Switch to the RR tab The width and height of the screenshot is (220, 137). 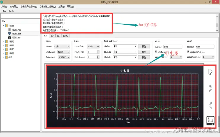(58, 36)
